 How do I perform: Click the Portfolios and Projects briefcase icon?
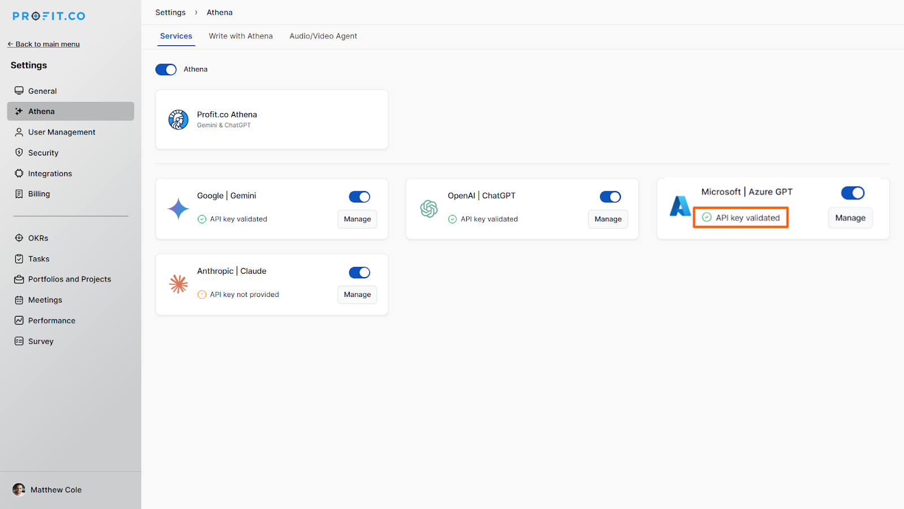[19, 279]
